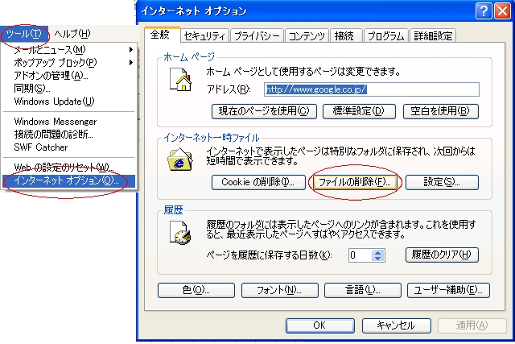Click 標準設定(D) button
The image size is (515, 344).
pyautogui.click(x=359, y=111)
